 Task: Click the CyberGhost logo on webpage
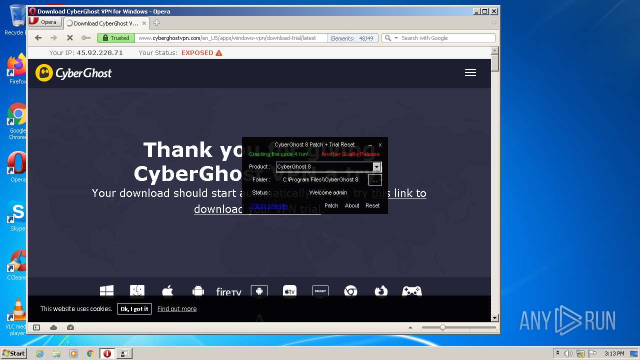pyautogui.click(x=73, y=73)
